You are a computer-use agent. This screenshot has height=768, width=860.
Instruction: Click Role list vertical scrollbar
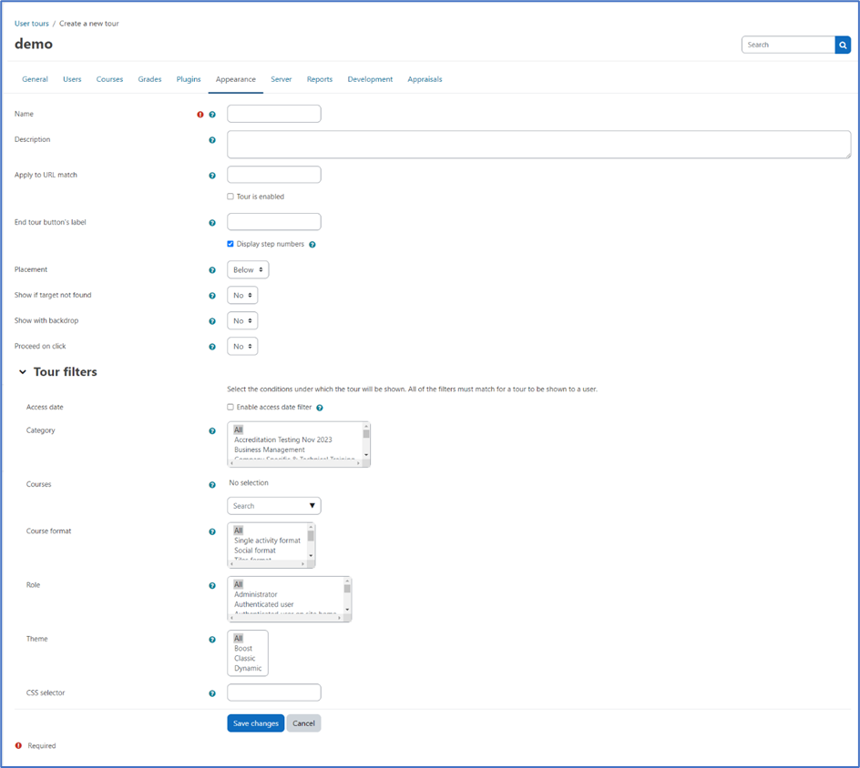coord(347,595)
